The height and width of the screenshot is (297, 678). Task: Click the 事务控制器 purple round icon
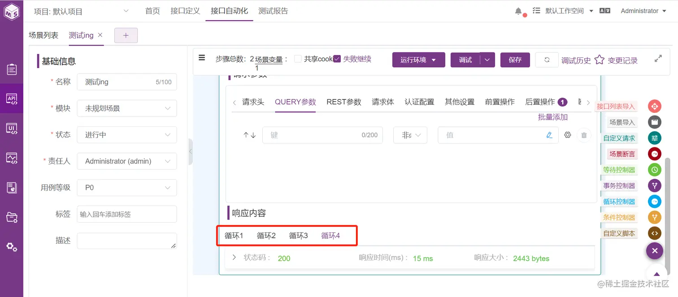coord(655,185)
